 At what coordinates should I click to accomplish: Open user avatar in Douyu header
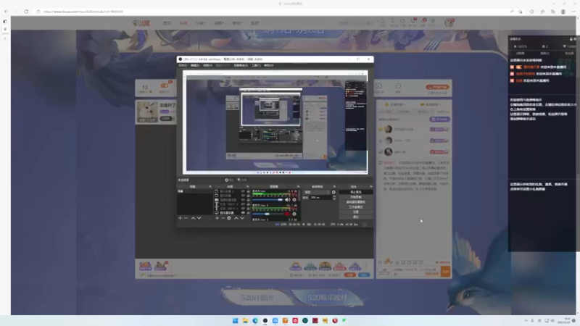pos(449,23)
